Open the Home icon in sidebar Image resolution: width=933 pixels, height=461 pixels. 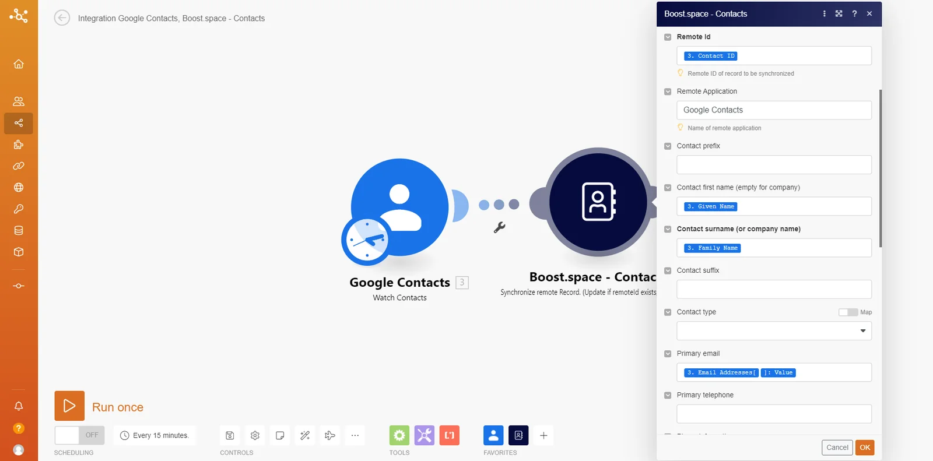point(19,64)
